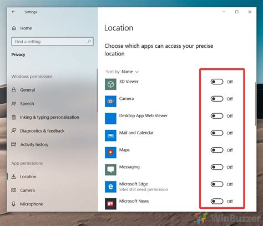Image resolution: width=263 pixels, height=226 pixels.
Task: Select Activity history page
Action: [x=34, y=144]
